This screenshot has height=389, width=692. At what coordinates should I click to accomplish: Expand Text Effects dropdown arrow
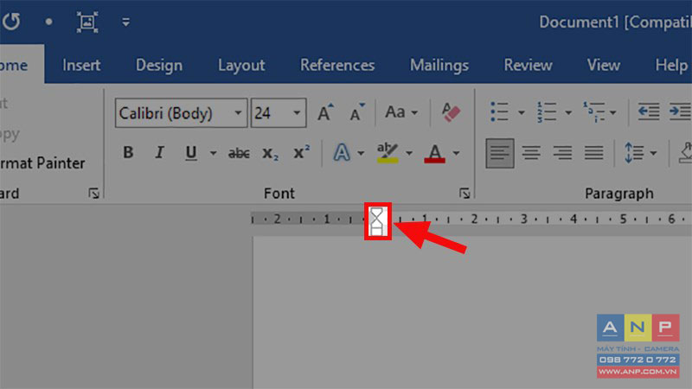361,154
